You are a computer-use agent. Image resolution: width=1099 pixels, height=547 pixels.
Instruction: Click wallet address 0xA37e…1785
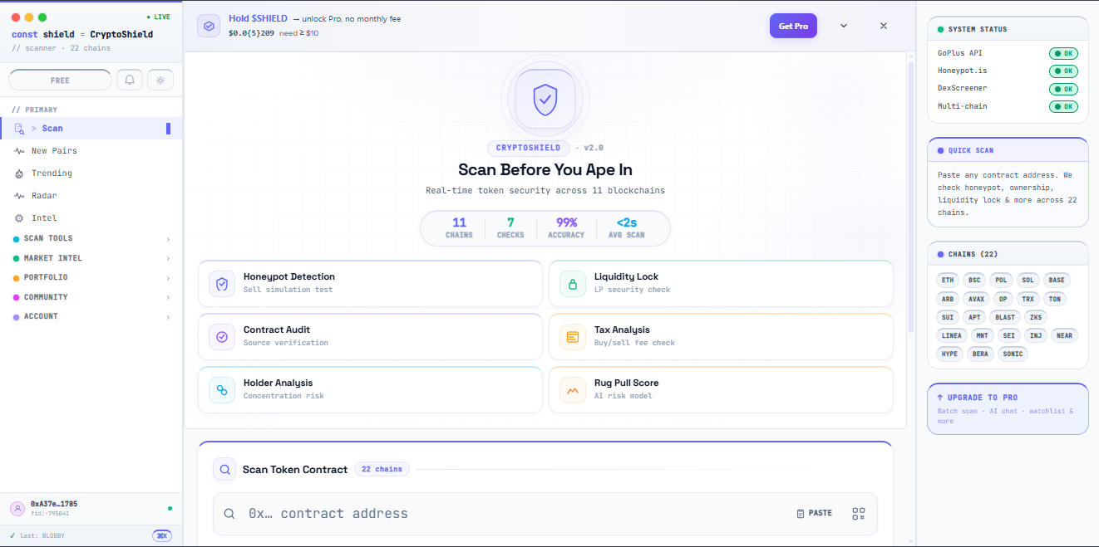[54, 504]
